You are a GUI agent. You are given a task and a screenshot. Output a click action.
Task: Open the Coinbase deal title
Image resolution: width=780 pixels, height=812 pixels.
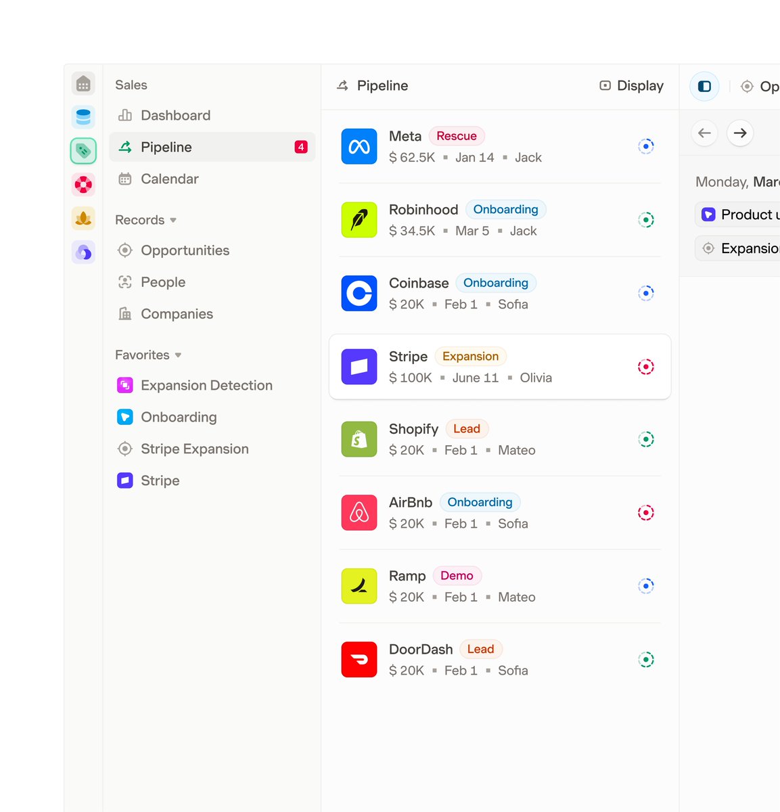pos(419,283)
